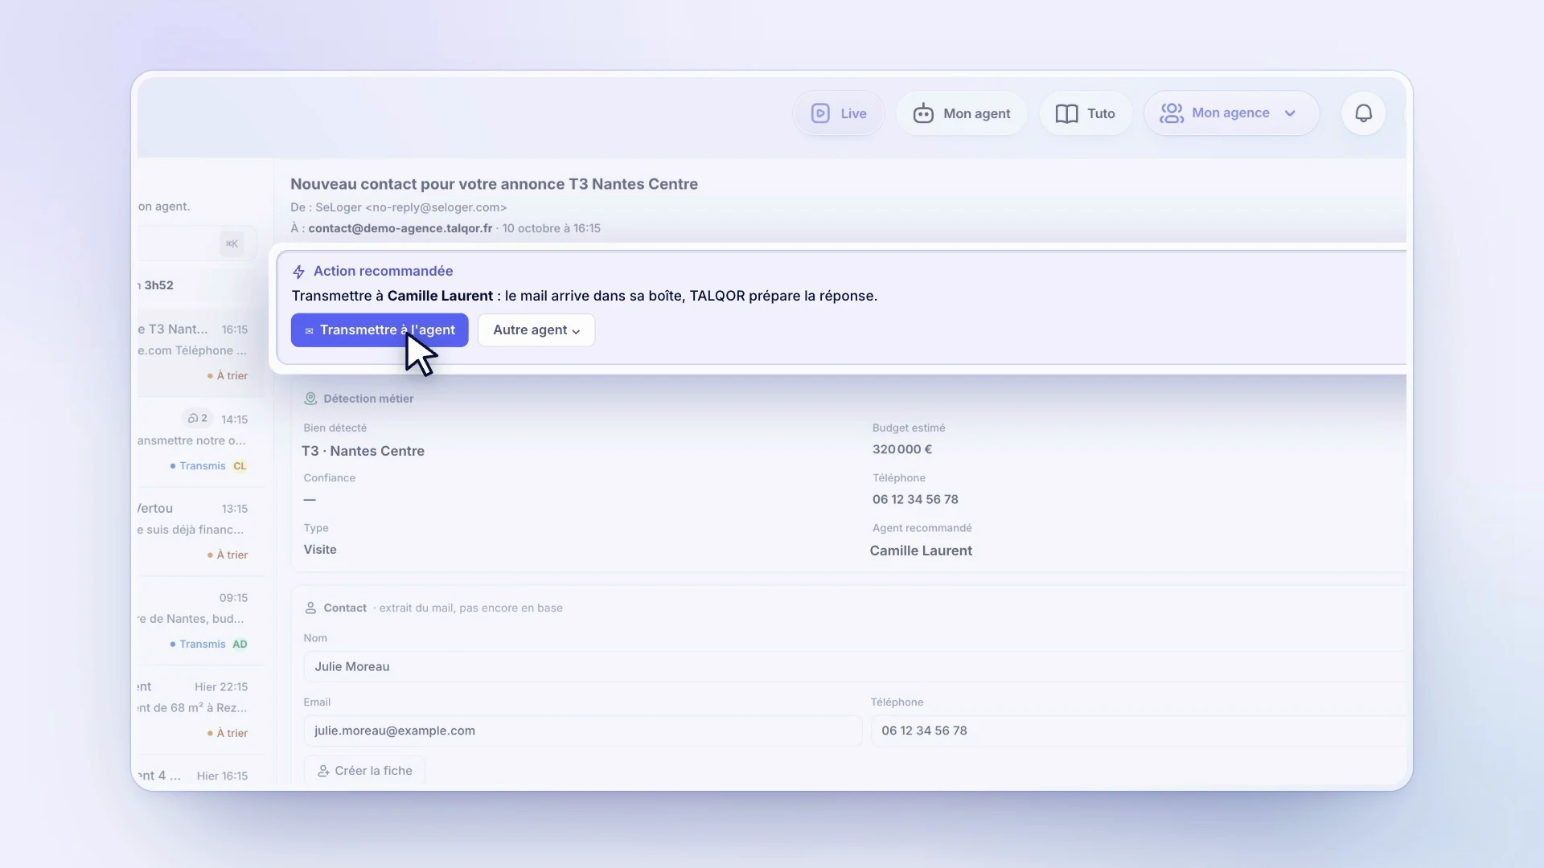Image resolution: width=1544 pixels, height=868 pixels.
Task: Click the Détection métier icon
Action: [x=310, y=399]
